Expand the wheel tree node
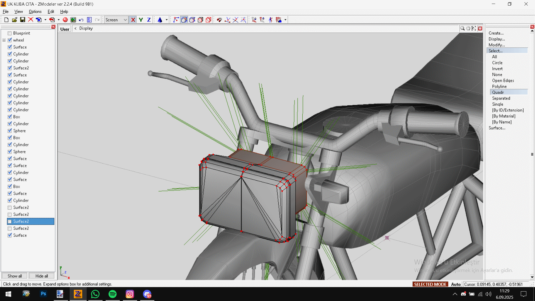 (4, 40)
